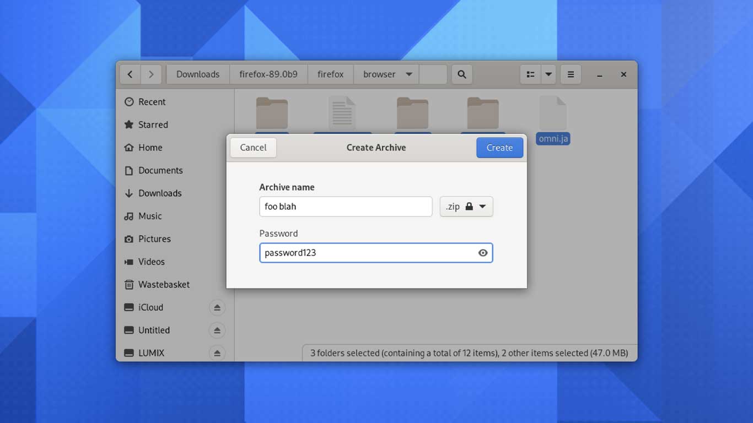753x423 pixels.
Task: Open Pictures in sidebar
Action: 175,239
